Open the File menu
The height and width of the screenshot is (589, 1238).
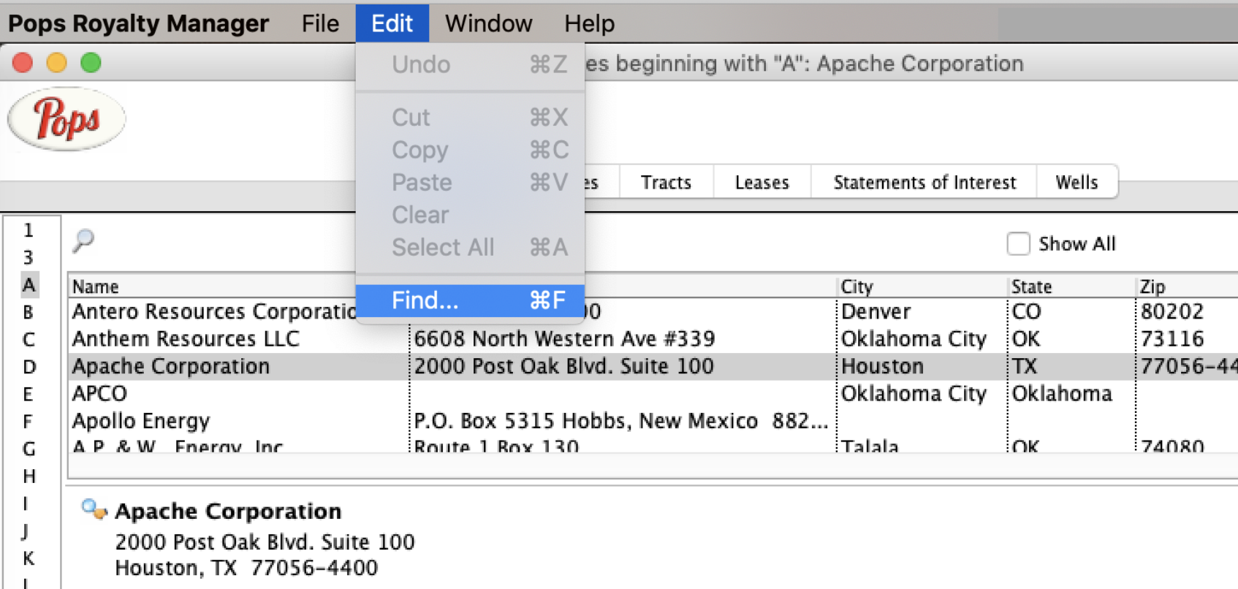tap(320, 23)
